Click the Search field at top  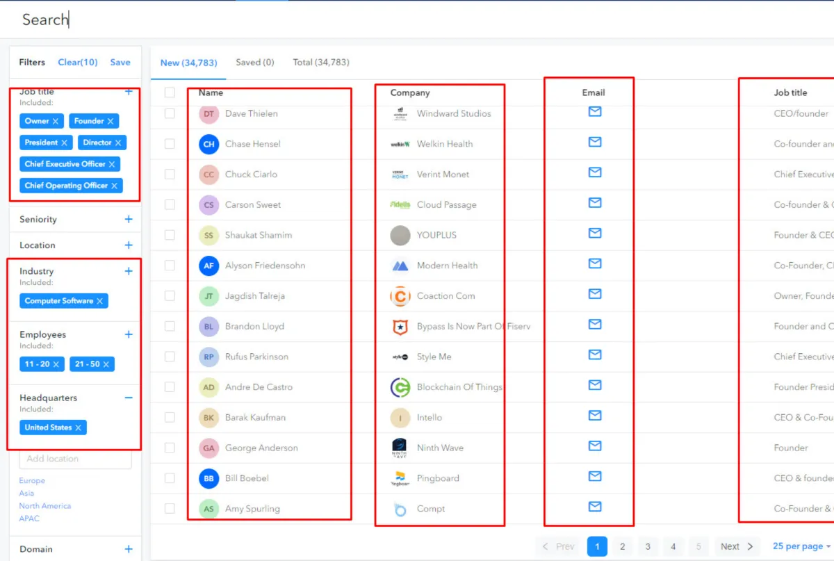click(x=417, y=19)
